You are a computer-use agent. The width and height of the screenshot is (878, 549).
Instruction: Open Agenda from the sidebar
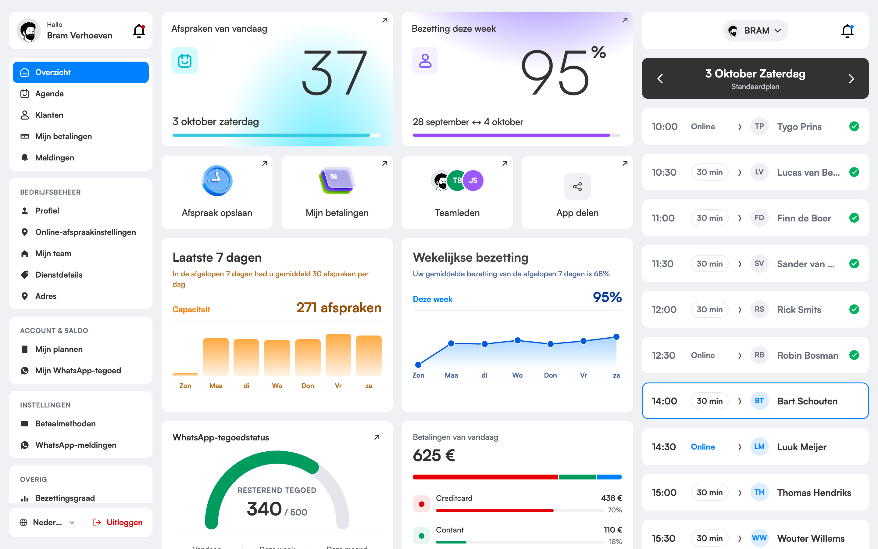(80, 94)
